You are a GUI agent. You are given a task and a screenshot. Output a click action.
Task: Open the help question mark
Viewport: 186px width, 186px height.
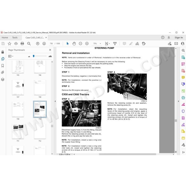tap(163, 37)
